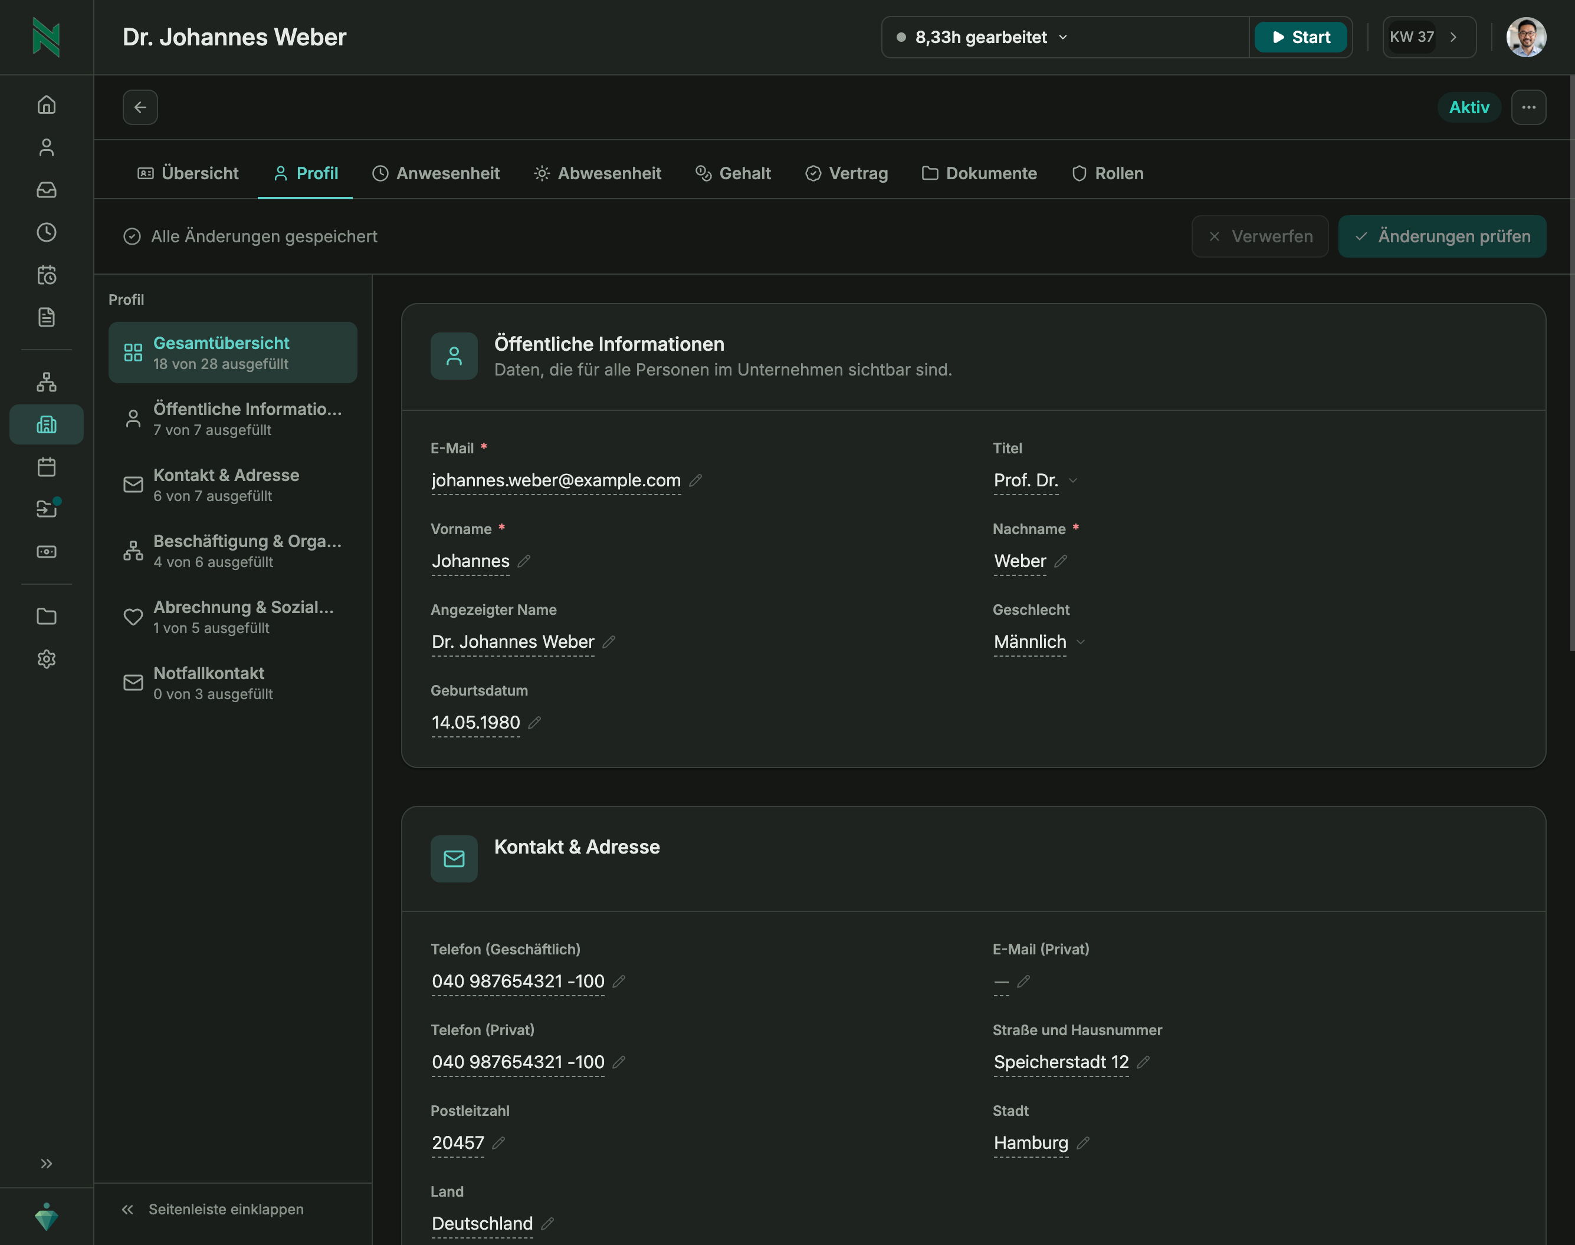1575x1245 pixels.
Task: Click the gem icon at sidebar bottom
Action: click(46, 1217)
